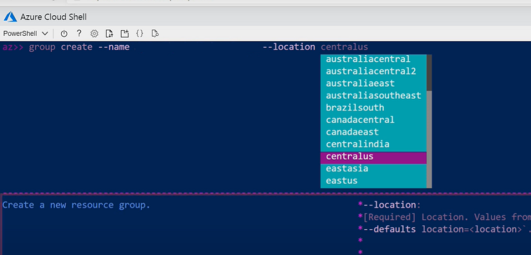Restart Cloud Shell with power icon
The image size is (531, 255).
point(64,33)
